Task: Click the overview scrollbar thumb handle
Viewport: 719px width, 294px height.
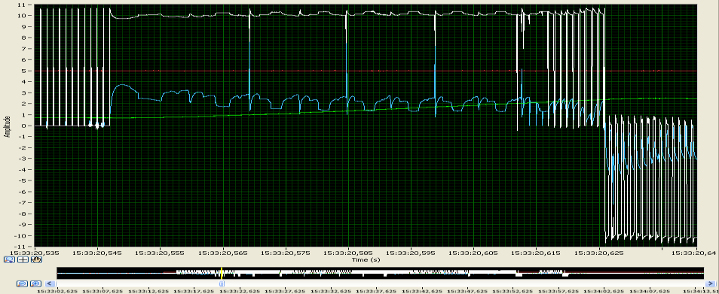Action: coord(222,284)
